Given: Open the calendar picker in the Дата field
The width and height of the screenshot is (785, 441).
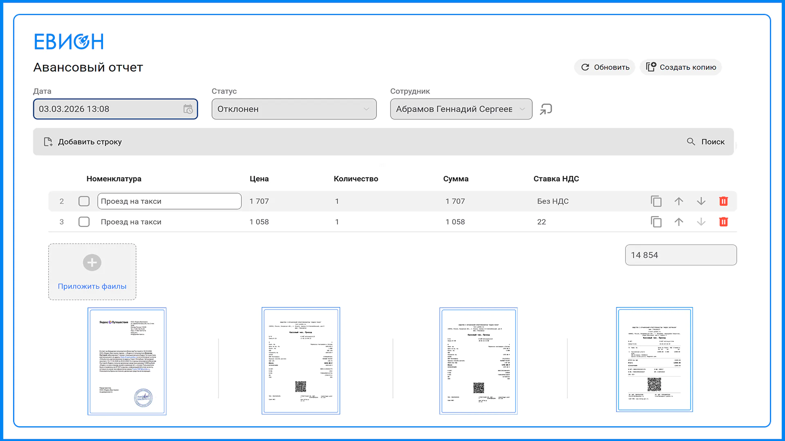Looking at the screenshot, I should pos(188,109).
